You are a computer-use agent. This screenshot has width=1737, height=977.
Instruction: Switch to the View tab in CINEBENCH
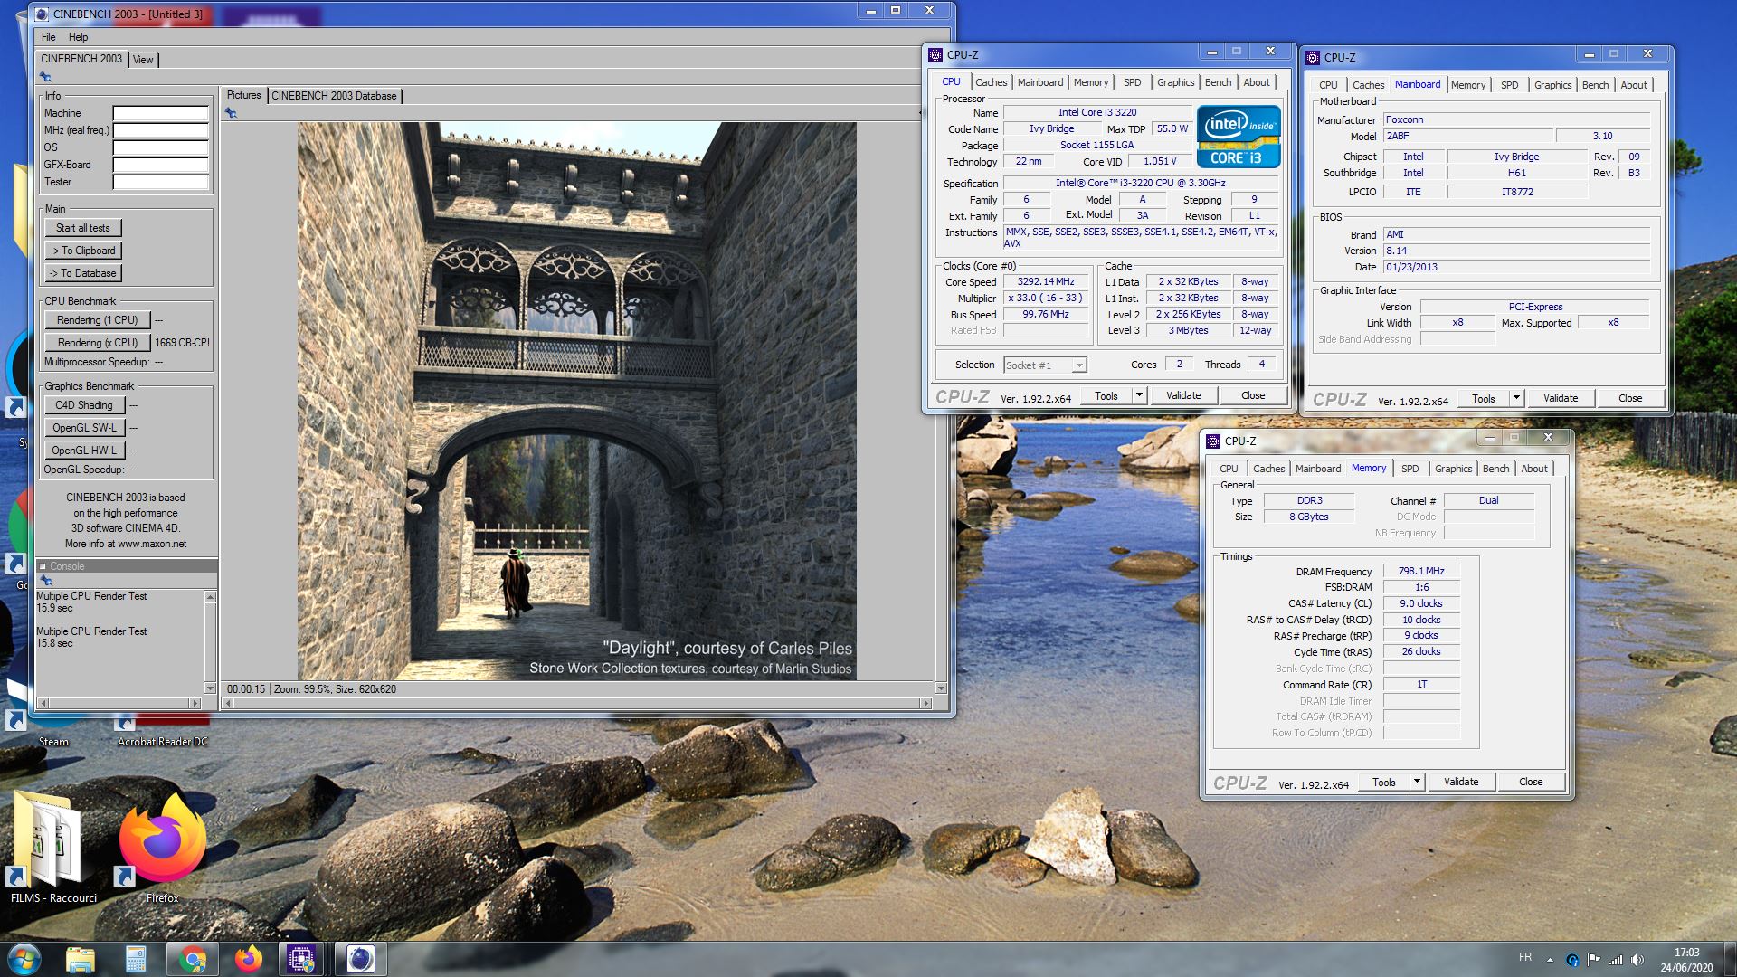[143, 60]
